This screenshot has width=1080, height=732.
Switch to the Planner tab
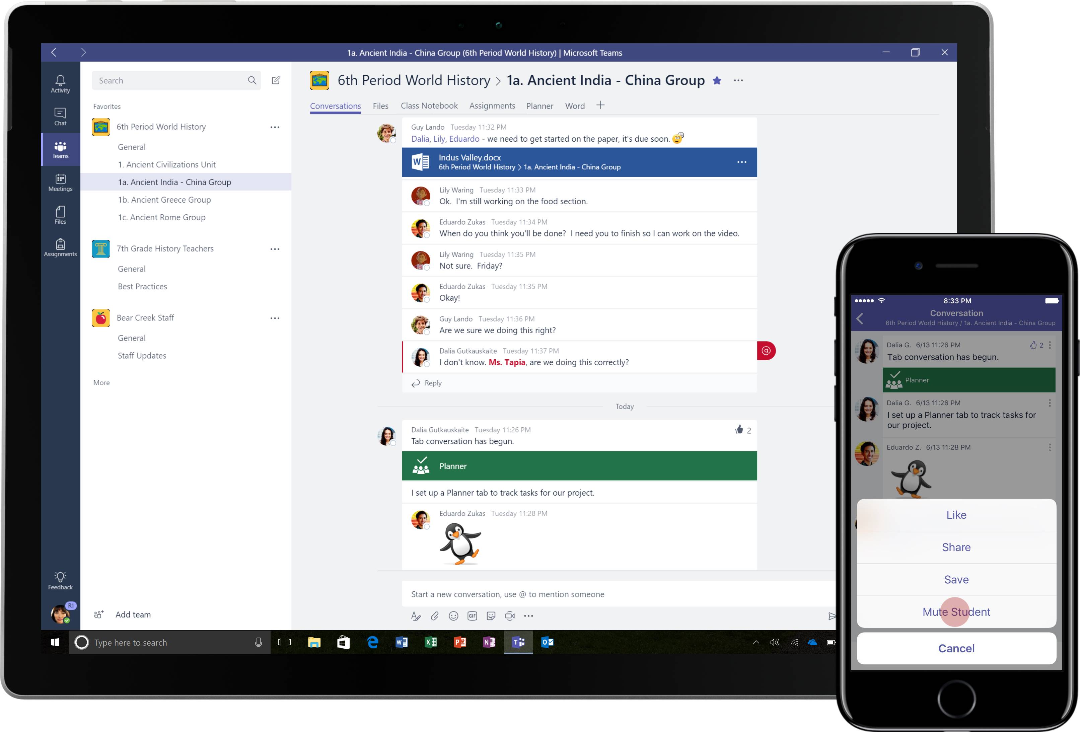coord(539,106)
